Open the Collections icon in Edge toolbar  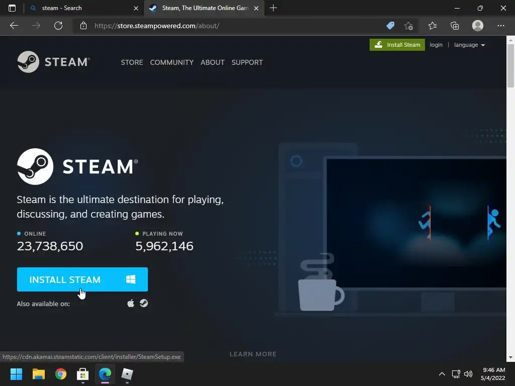(x=455, y=26)
